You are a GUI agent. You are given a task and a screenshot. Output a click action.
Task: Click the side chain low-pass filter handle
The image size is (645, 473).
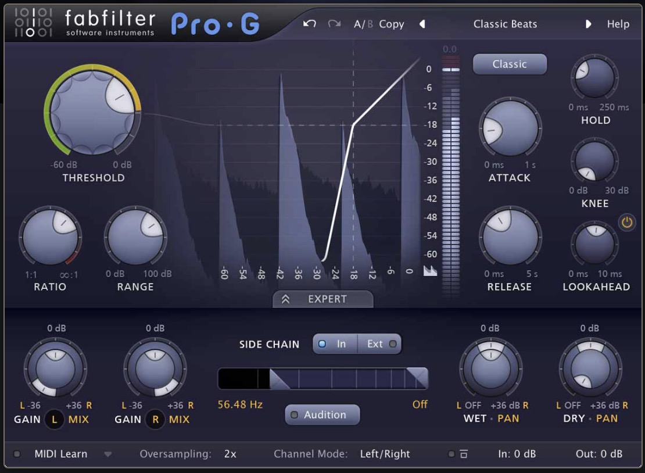[417, 378]
